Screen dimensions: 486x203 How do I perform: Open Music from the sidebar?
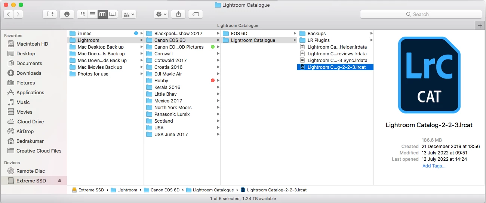click(x=23, y=102)
